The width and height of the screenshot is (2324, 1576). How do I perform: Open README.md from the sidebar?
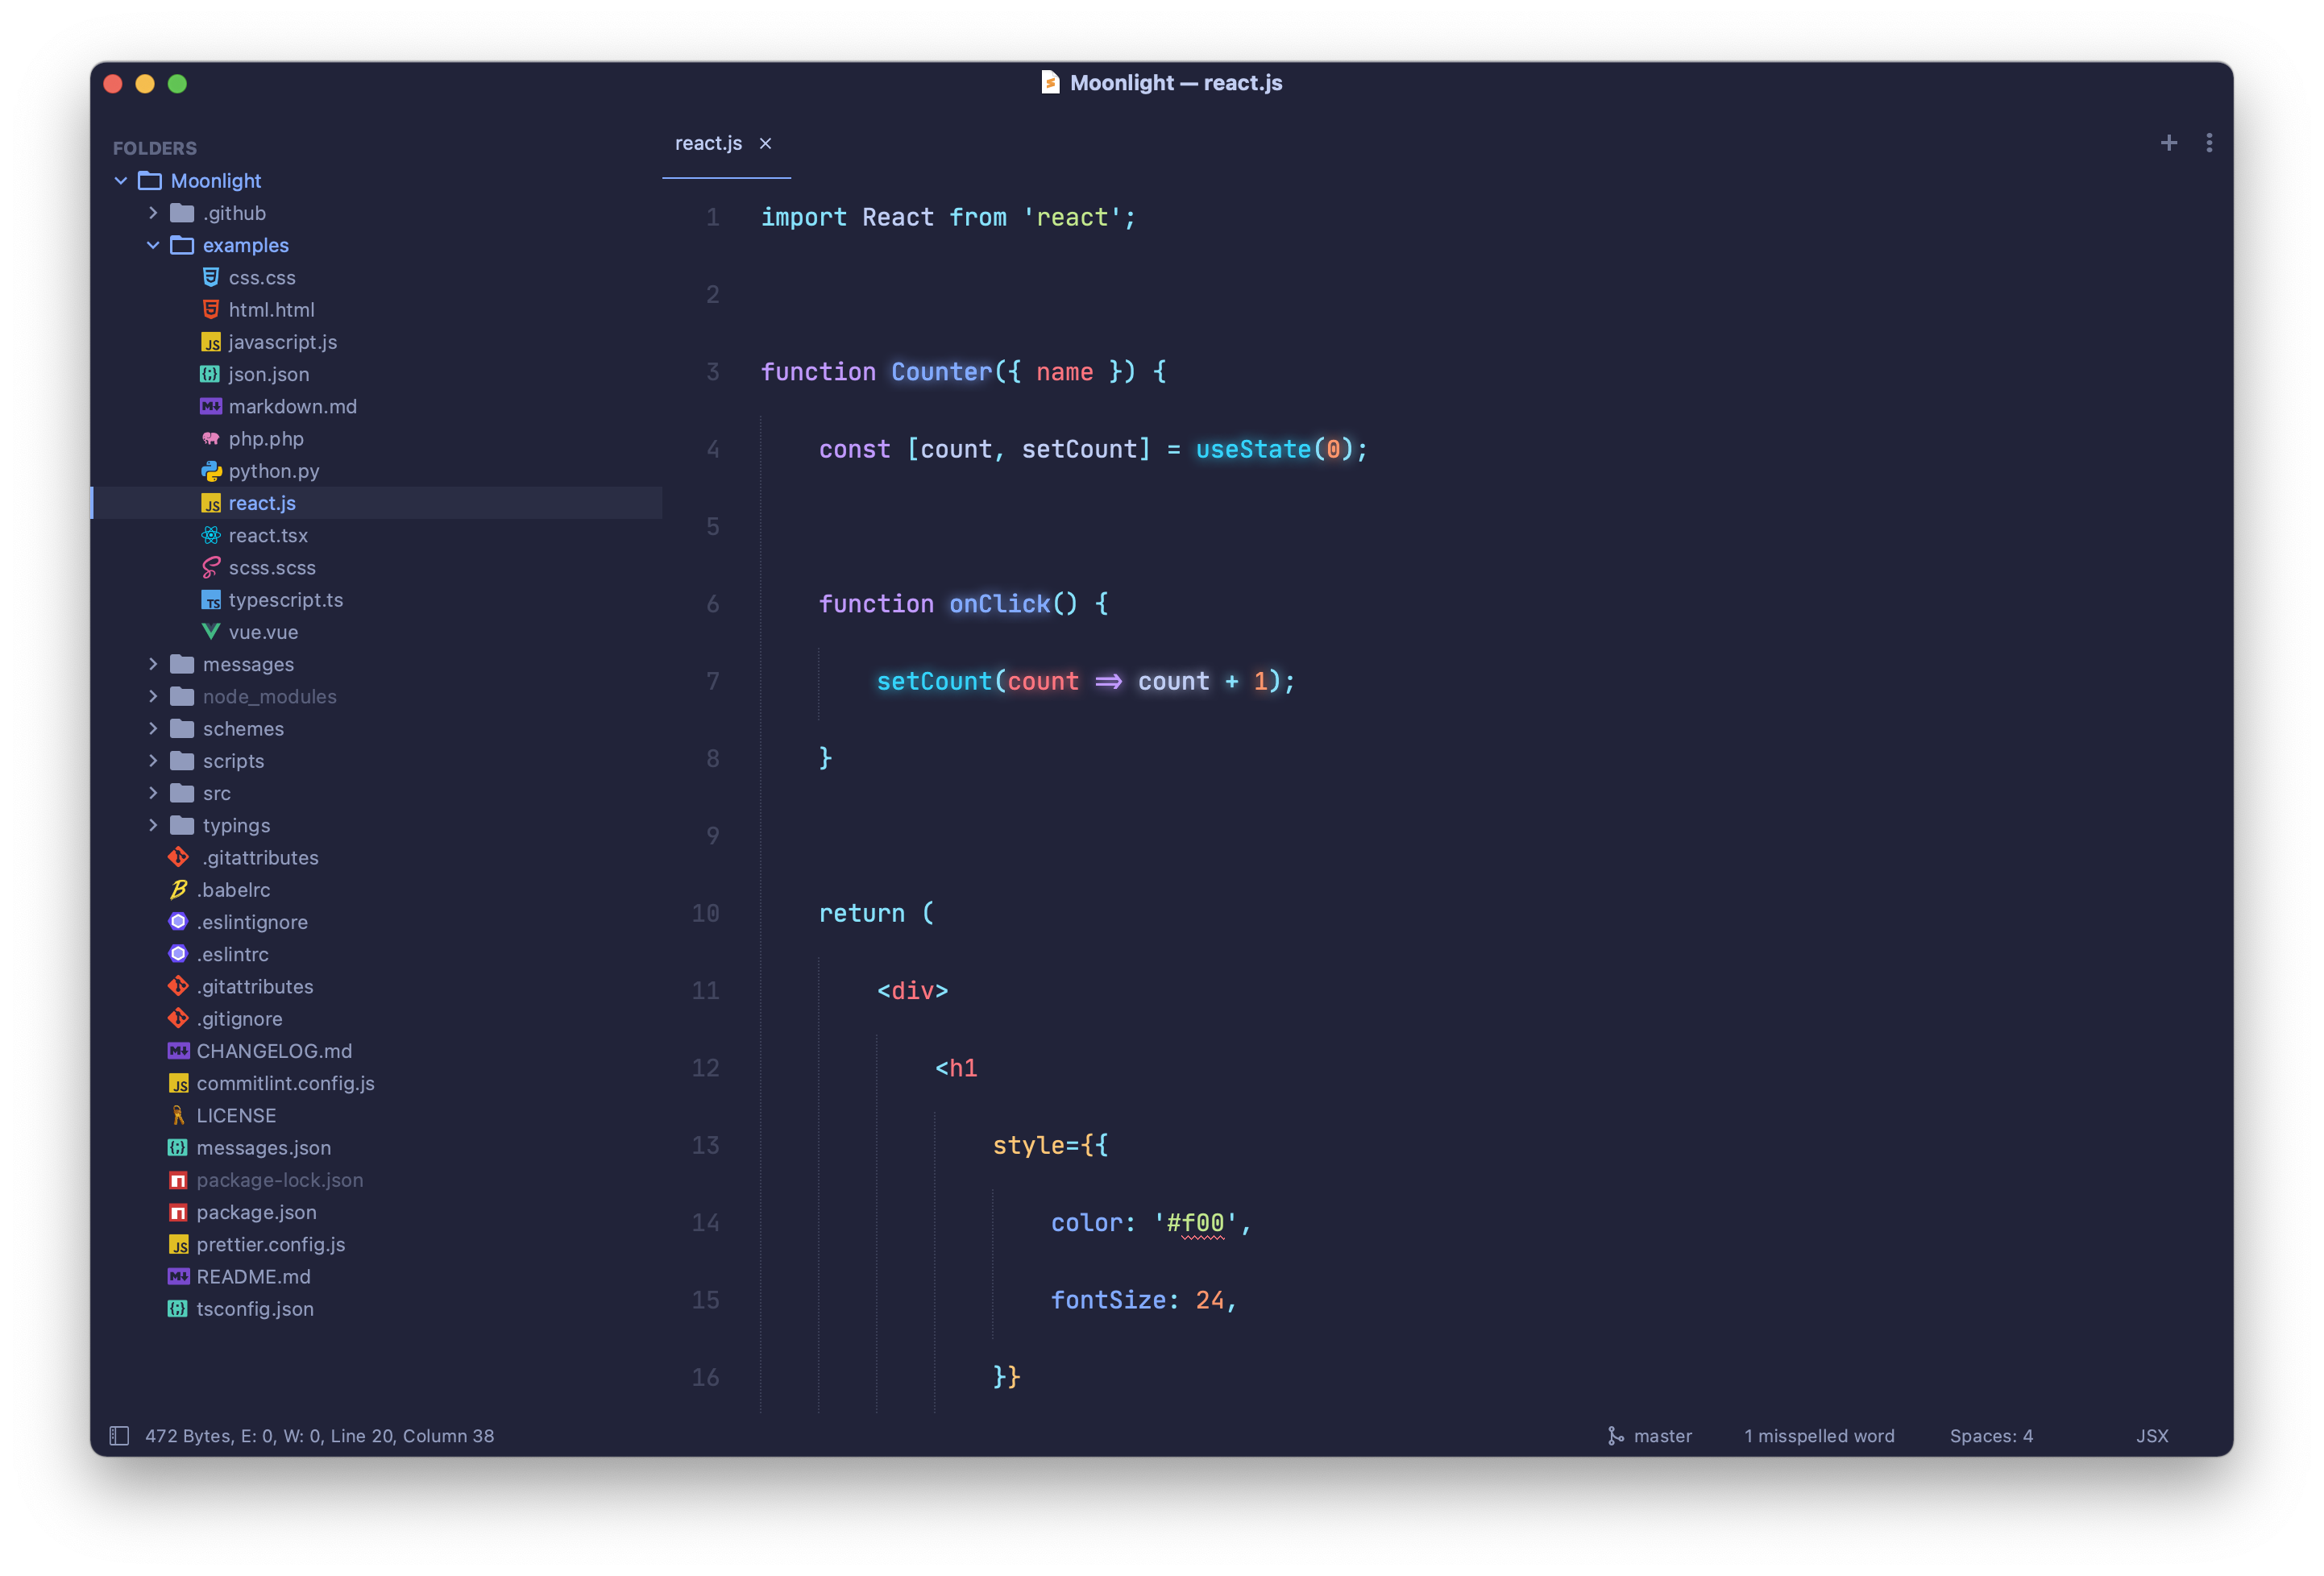pyautogui.click(x=253, y=1277)
